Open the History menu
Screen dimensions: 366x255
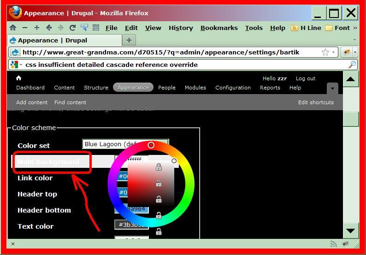click(181, 28)
